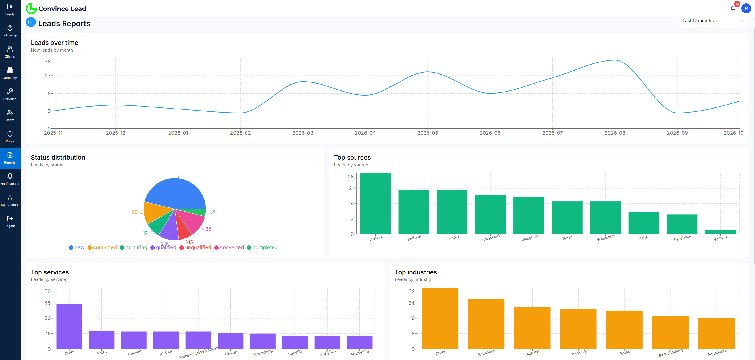Toggle the contacted legend item
Screen dimensions: 755x360
click(x=102, y=247)
